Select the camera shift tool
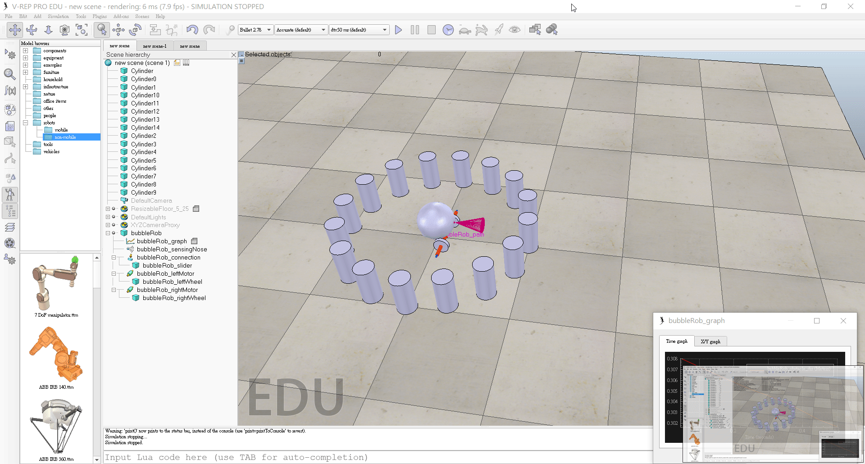Screen dimensions: 865x464 48,30
